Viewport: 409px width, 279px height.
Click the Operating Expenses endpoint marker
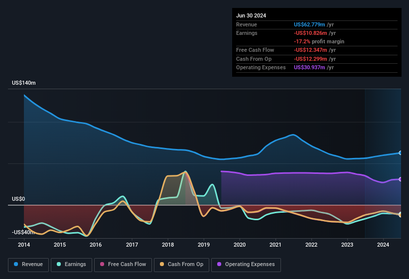[401, 179]
